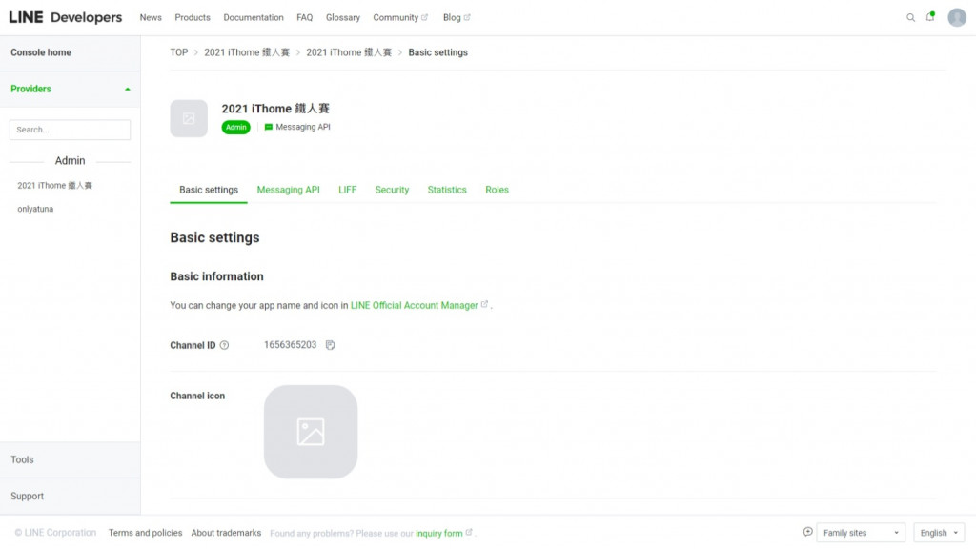Screen dimensions: 976x549
Task: Open Products in the top navigation
Action: pos(193,17)
